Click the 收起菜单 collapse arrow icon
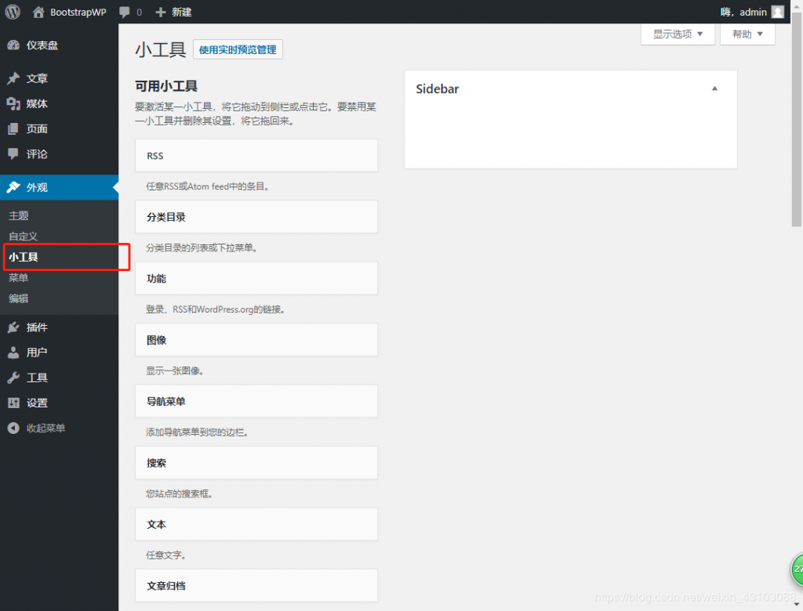The height and width of the screenshot is (611, 803). tap(13, 428)
